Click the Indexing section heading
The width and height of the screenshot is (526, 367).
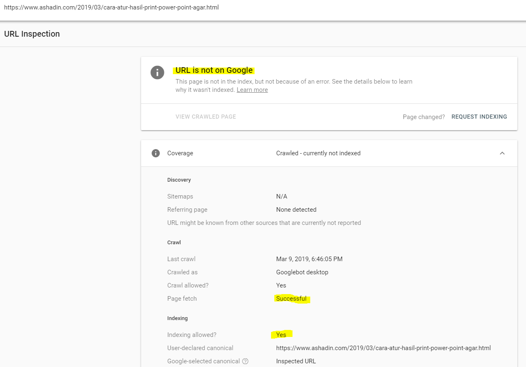point(177,318)
